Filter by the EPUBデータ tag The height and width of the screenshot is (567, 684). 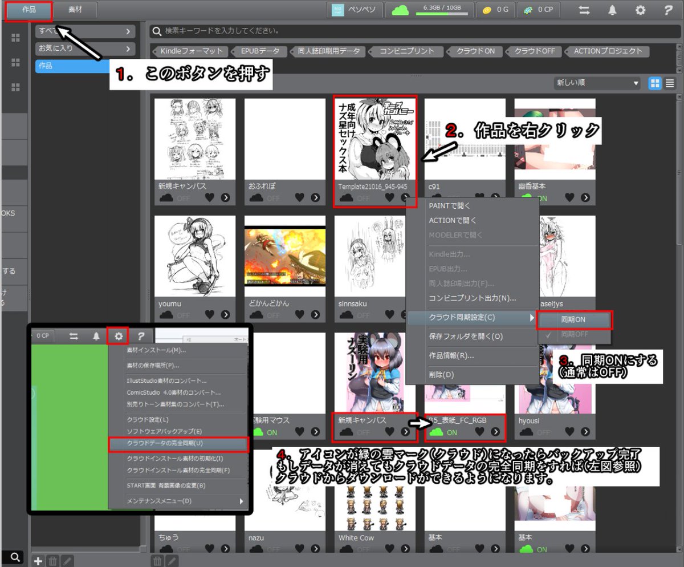click(x=259, y=51)
